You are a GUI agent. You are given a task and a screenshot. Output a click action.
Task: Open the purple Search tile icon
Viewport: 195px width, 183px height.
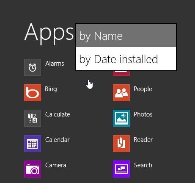pyautogui.click(x=121, y=169)
